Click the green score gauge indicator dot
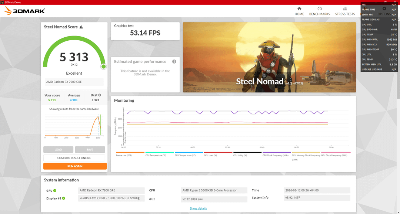This screenshot has width=400, height=214. click(x=104, y=67)
